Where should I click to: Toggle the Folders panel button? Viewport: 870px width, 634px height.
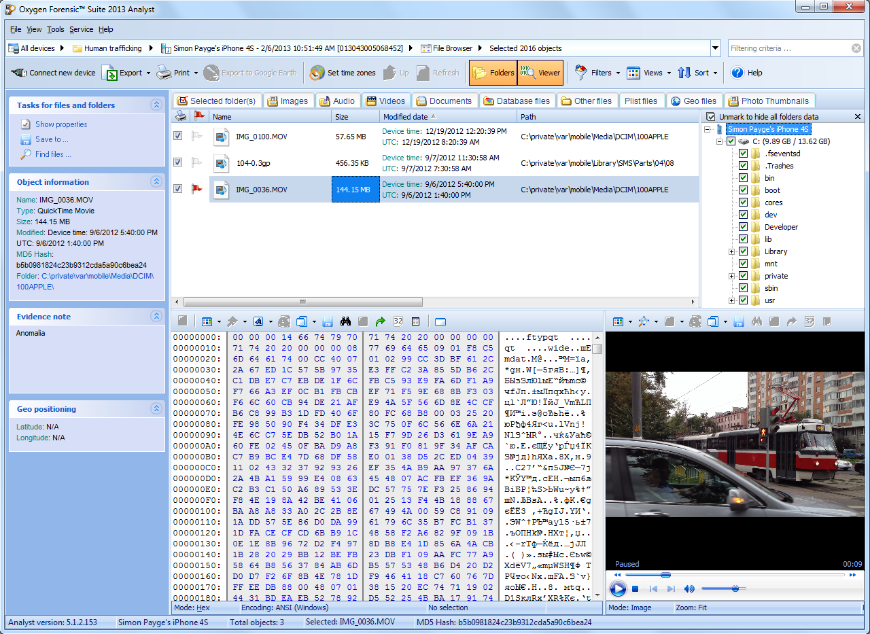[x=493, y=73]
